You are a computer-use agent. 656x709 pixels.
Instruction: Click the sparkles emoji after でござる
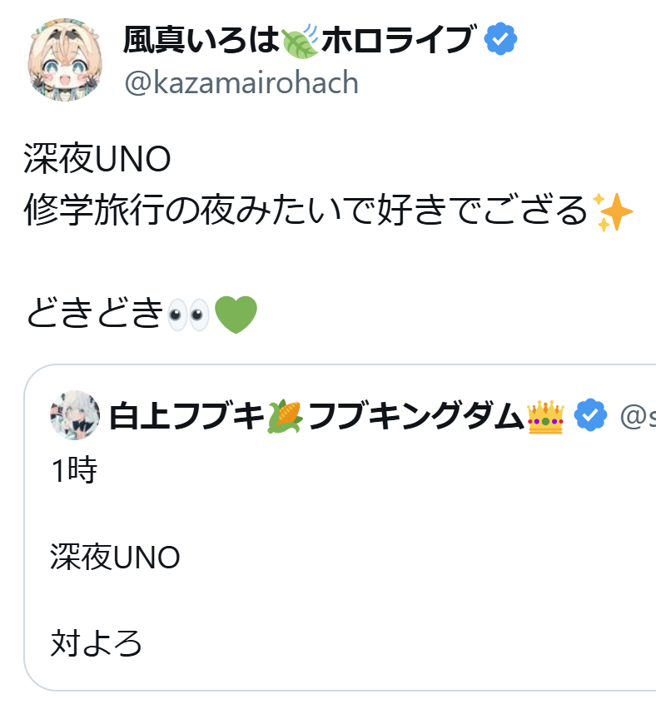click(x=614, y=214)
